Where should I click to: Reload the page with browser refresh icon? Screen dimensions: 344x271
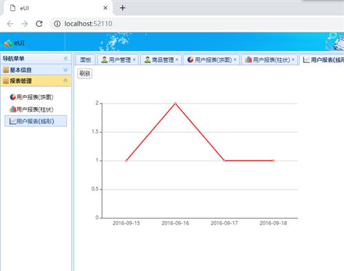(39, 23)
